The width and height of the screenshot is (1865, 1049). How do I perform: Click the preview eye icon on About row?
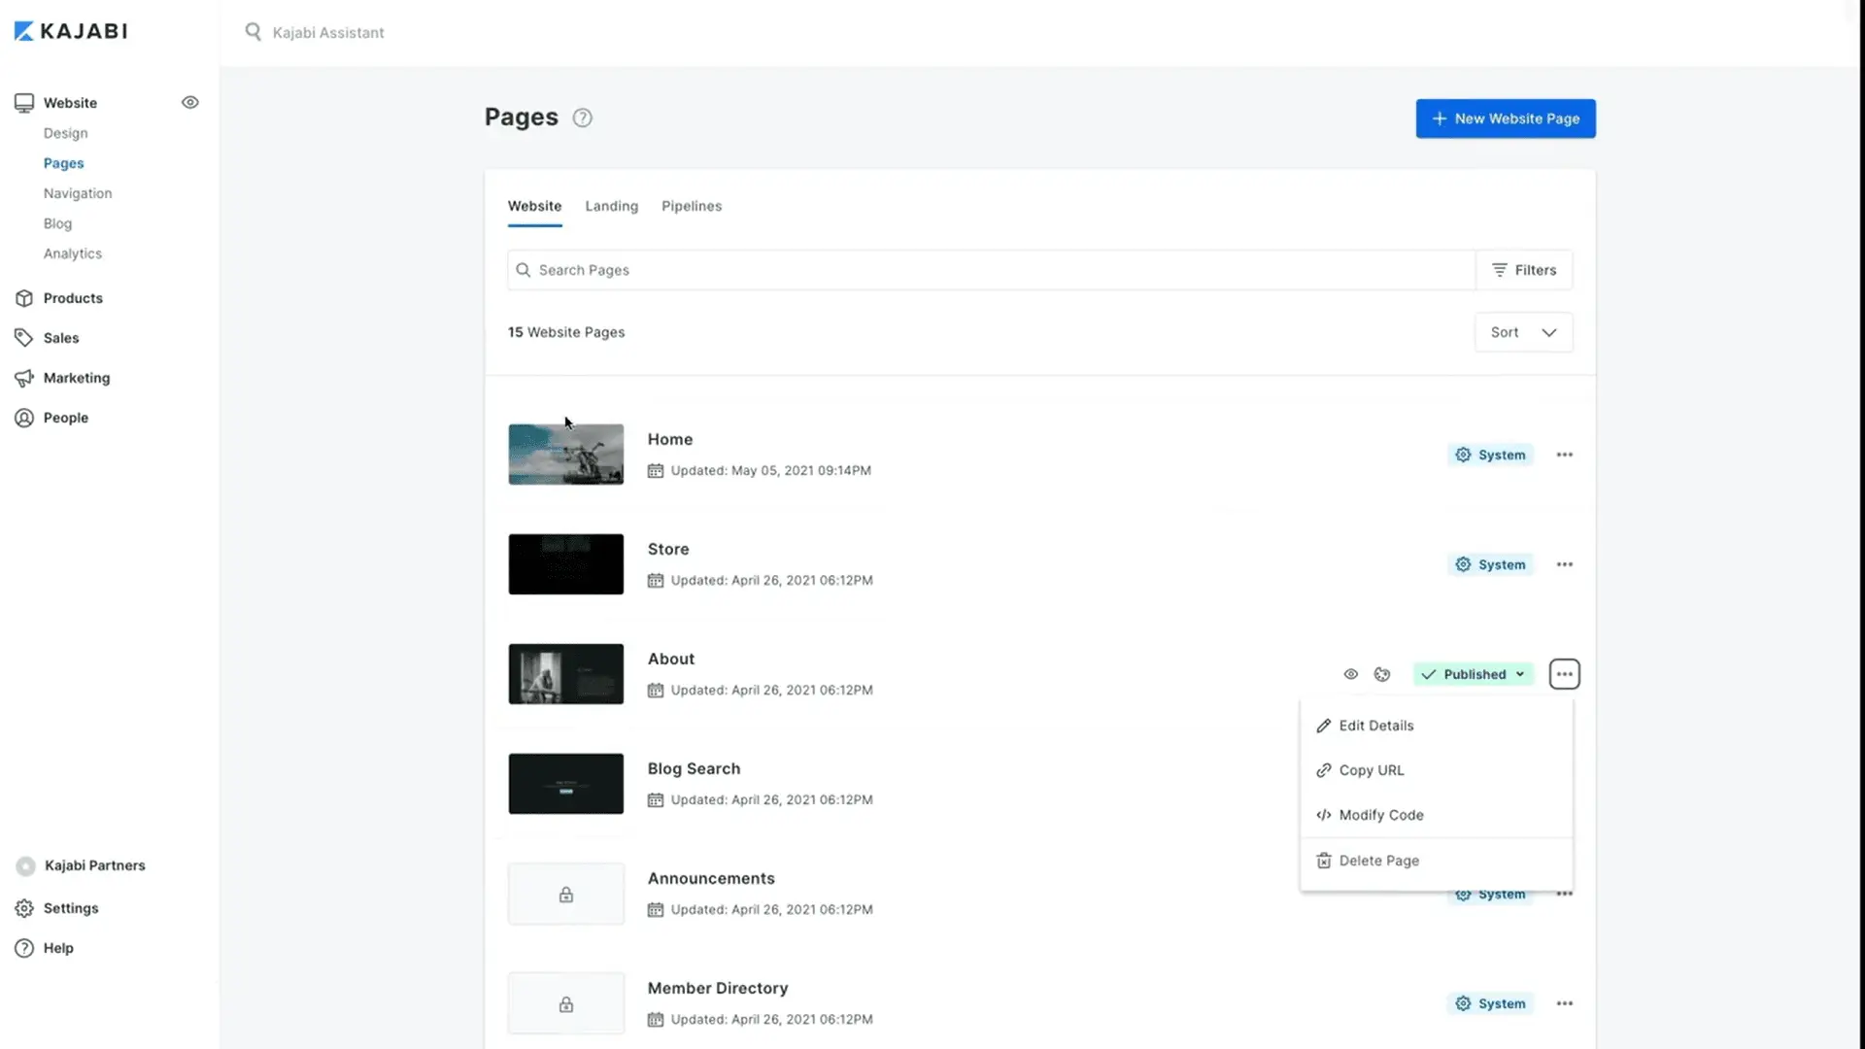point(1350,674)
